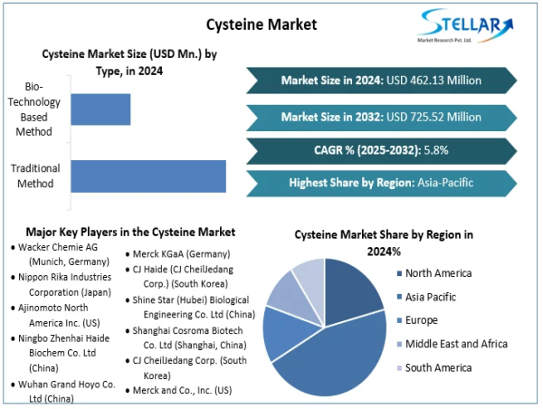Click 'Cysteine Market Share by Region' pie title
This screenshot has width=543, height=409.
pos(384,243)
